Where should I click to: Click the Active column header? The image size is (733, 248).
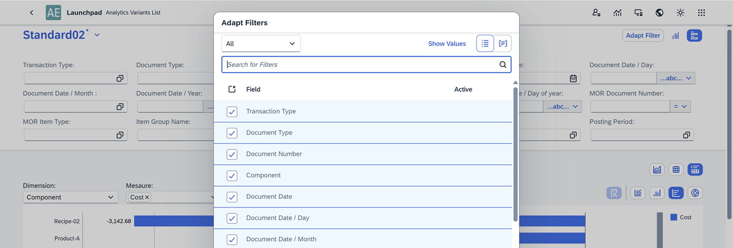pos(463,89)
